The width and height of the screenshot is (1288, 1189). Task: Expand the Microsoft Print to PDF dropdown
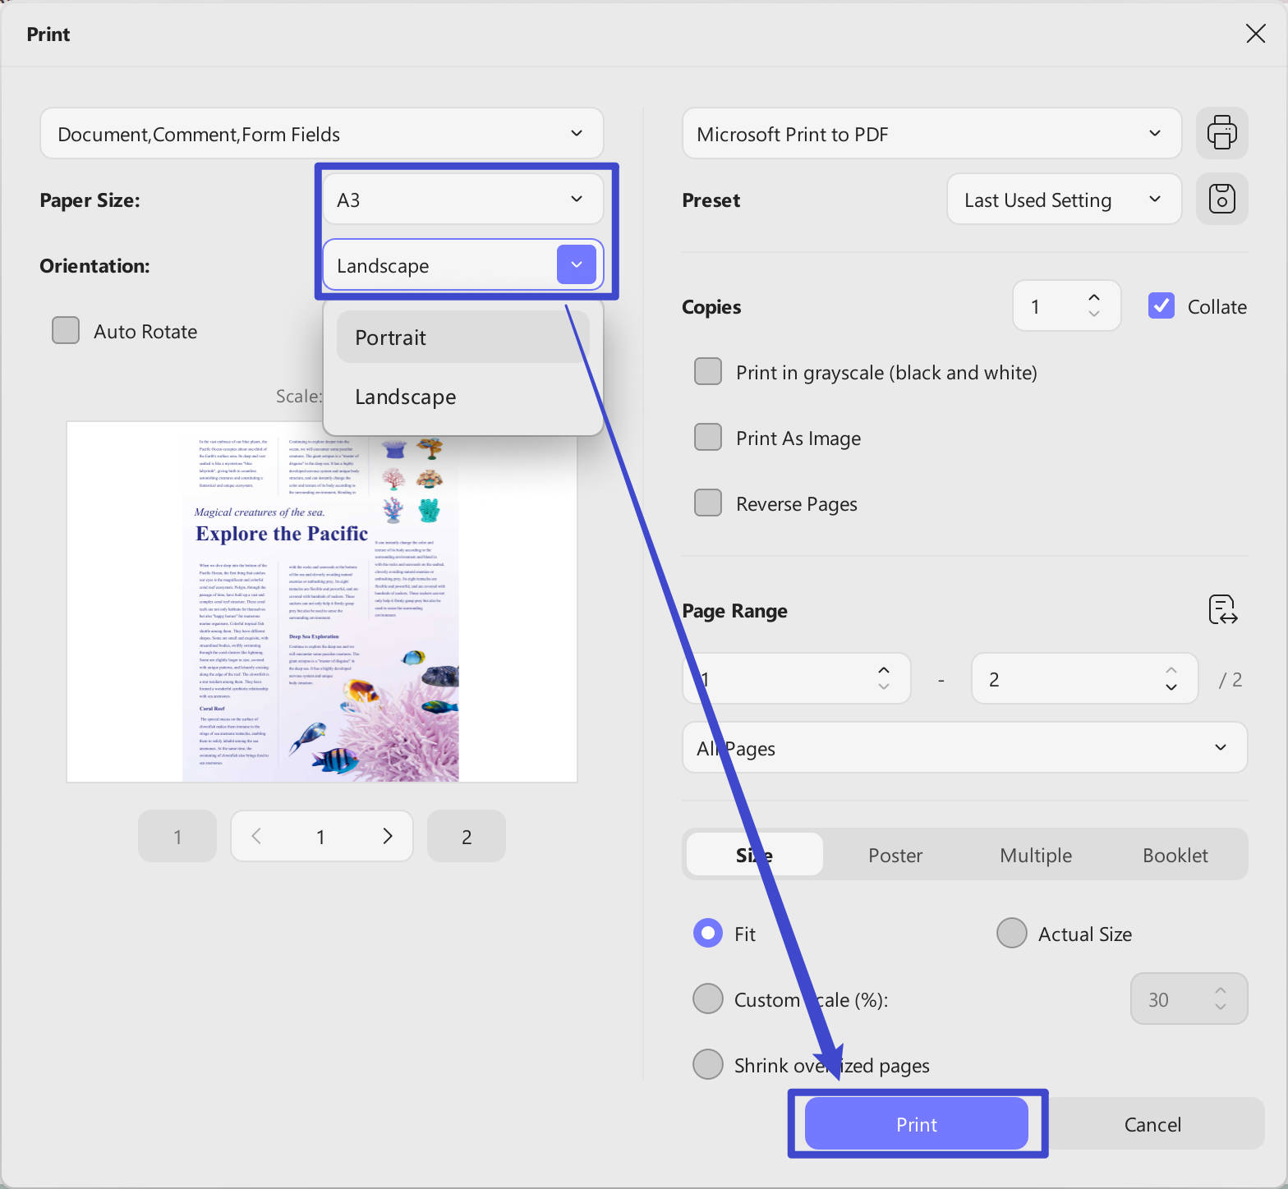931,133
